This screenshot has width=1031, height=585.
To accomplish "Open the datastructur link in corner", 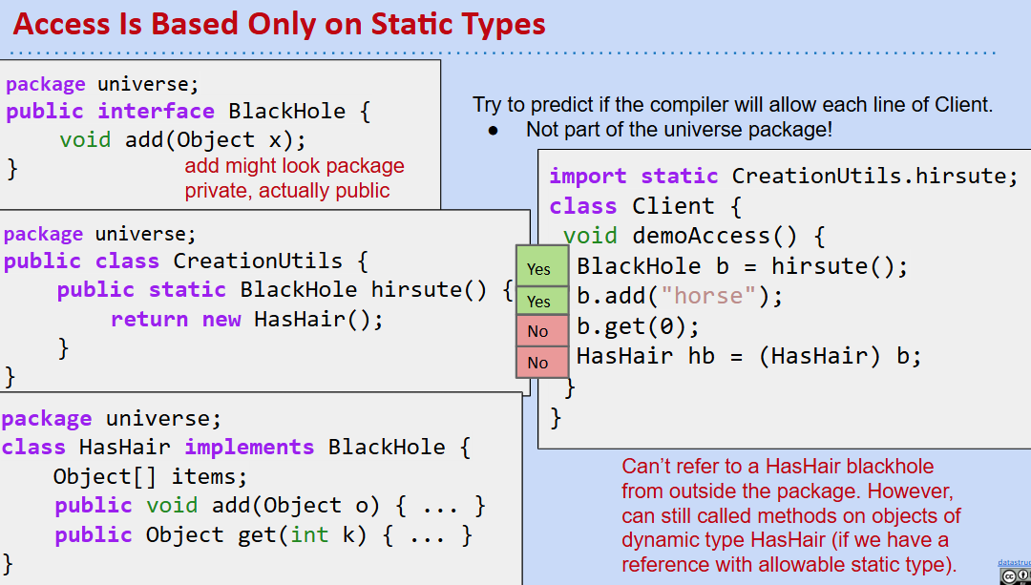I will [x=1015, y=563].
